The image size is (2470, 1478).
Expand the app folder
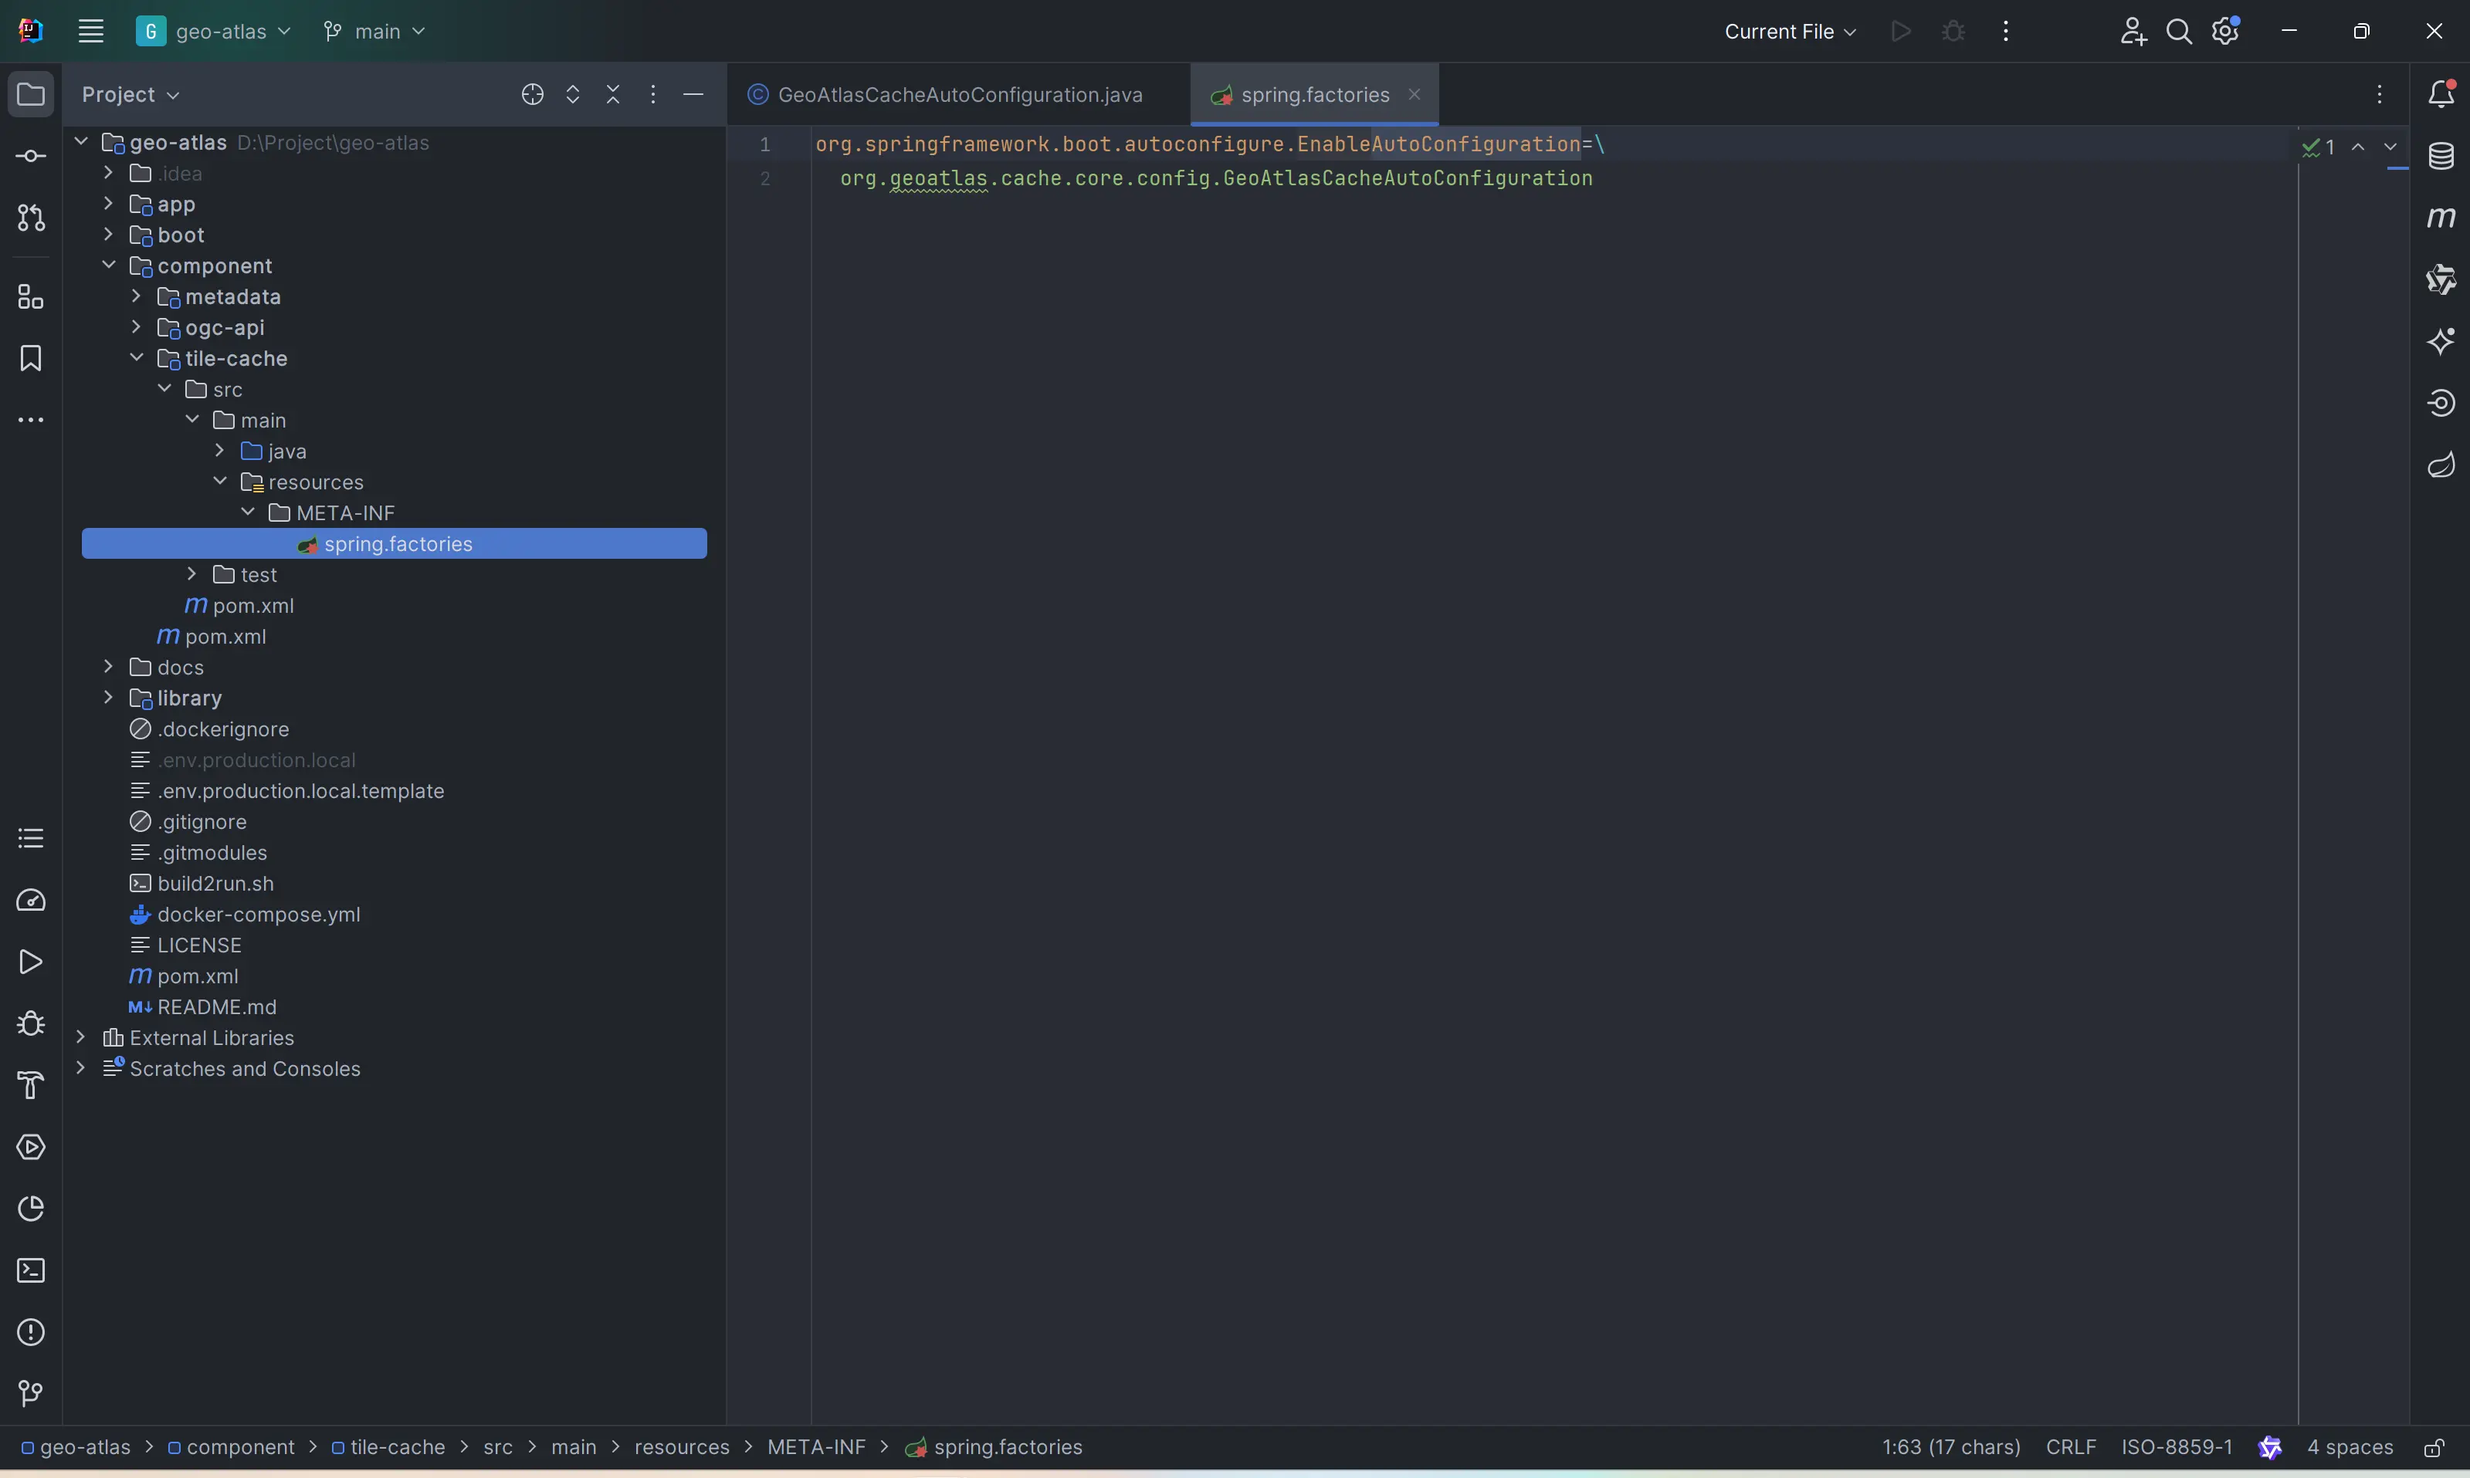tap(109, 203)
